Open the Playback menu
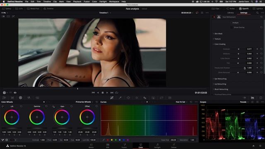 tap(77, 2)
